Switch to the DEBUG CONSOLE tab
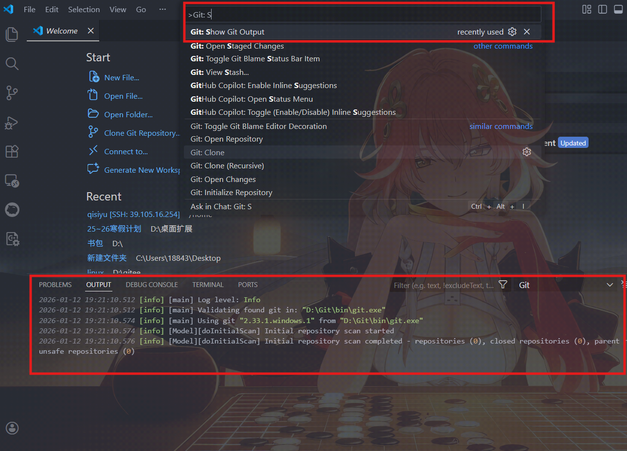 pyautogui.click(x=152, y=285)
